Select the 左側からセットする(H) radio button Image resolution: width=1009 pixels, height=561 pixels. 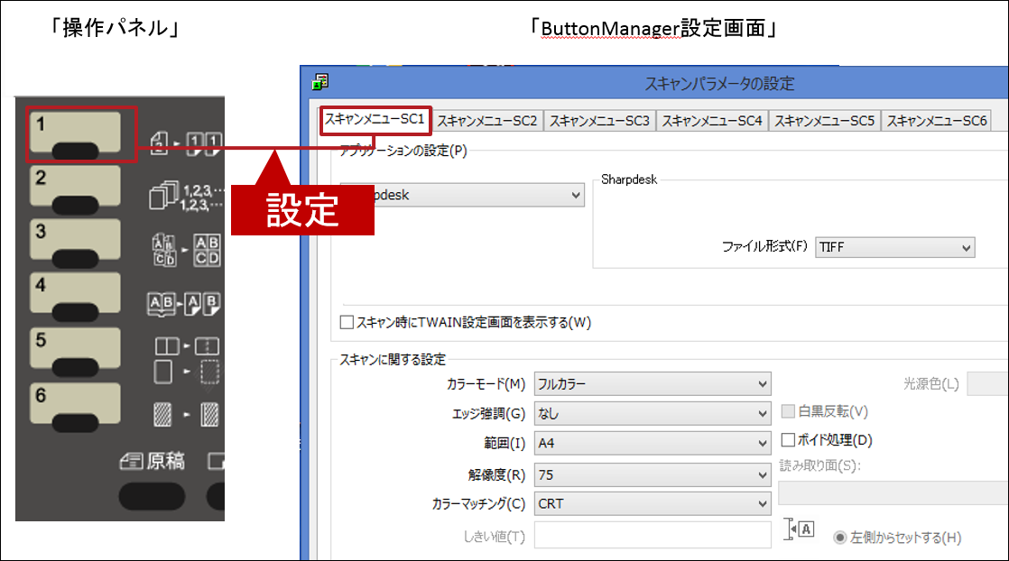coord(840,538)
